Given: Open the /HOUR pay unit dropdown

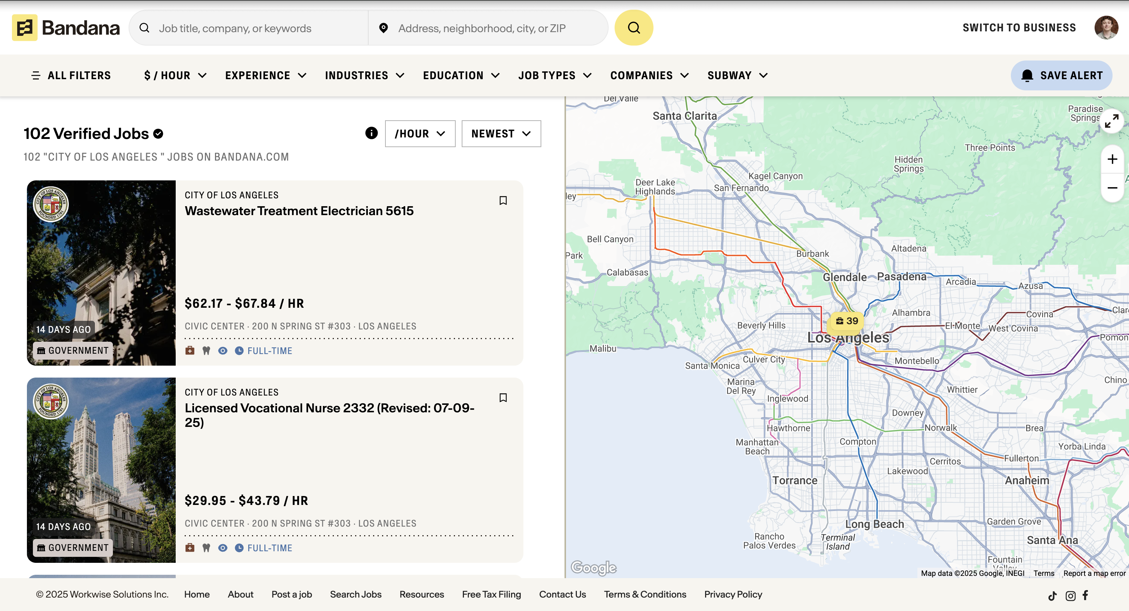Looking at the screenshot, I should coord(419,134).
